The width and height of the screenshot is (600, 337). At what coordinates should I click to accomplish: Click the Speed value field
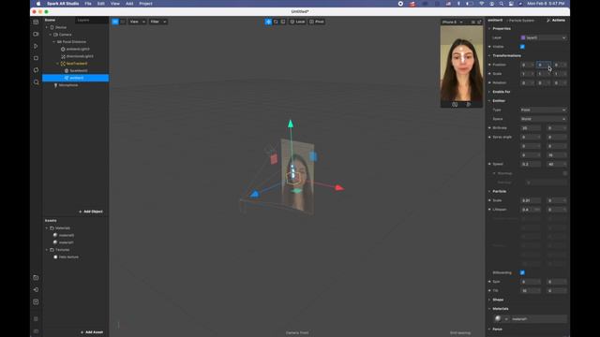[x=531, y=165]
